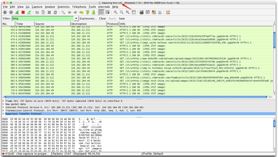Viewport: 278px width, 157px height.
Task: Click hex line 0030 in bytes pane
Action: click(x=52, y=127)
